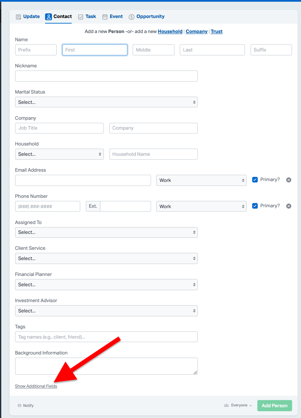Open the Marital Status dropdown
301x418 pixels.
[x=106, y=102]
